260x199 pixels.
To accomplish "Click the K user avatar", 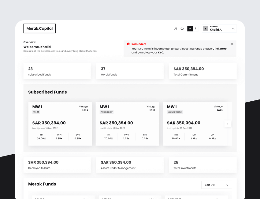I will point(206,28).
